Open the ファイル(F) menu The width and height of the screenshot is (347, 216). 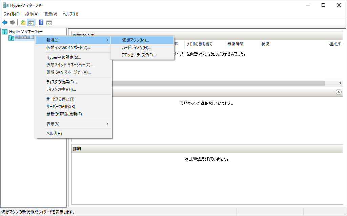click(12, 14)
